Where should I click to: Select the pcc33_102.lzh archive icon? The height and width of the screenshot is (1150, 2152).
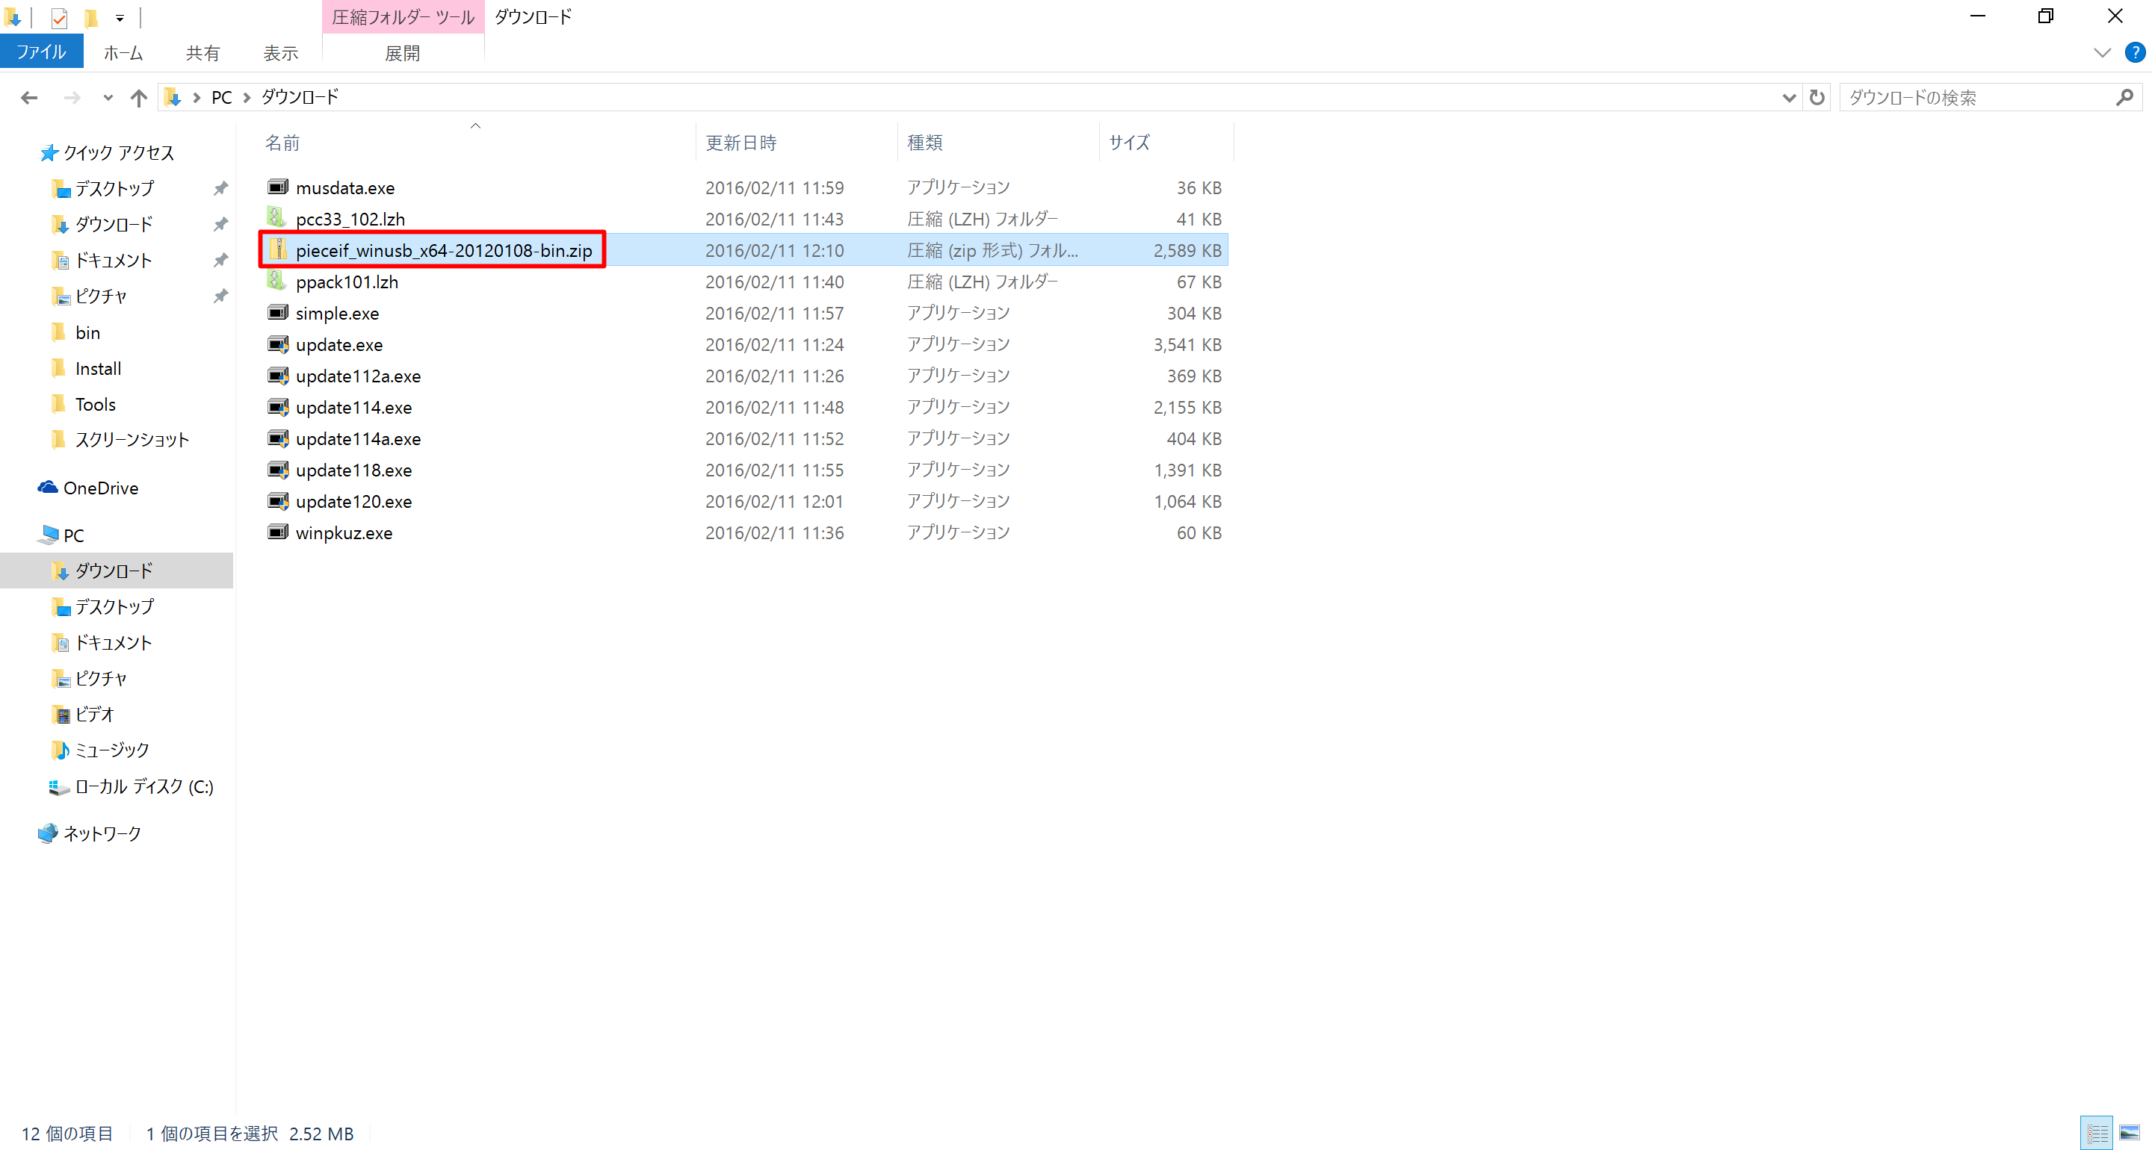click(x=277, y=218)
